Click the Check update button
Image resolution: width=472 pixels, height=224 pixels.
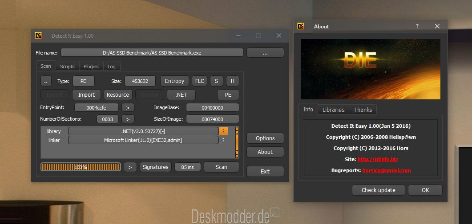tap(379, 190)
